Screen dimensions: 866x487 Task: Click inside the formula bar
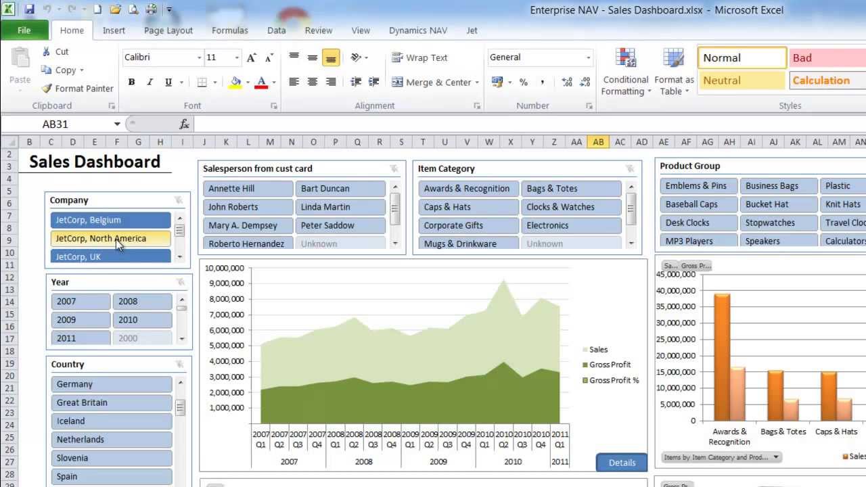coord(530,124)
